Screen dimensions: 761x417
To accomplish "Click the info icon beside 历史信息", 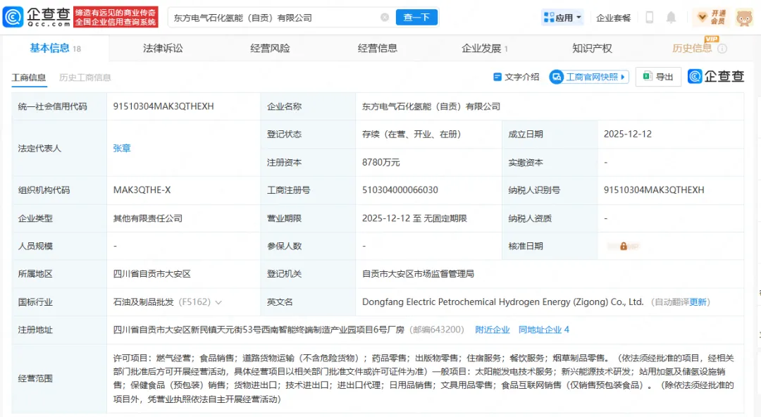I will pyautogui.click(x=722, y=49).
